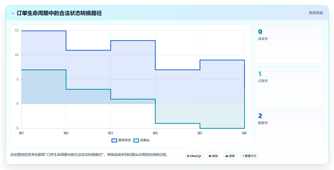Click the M4 x-axis label
Viewport: 334px width, 170px height.
coord(155,133)
